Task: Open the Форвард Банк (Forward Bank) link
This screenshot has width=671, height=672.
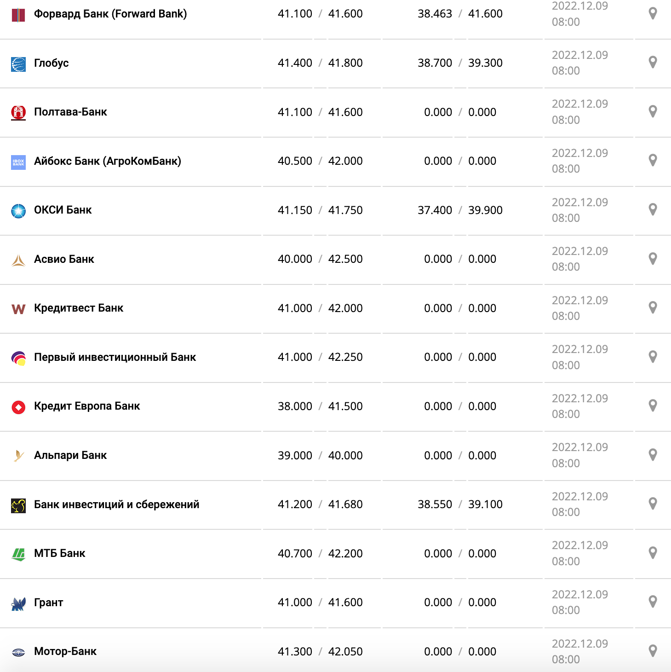Action: click(x=110, y=14)
